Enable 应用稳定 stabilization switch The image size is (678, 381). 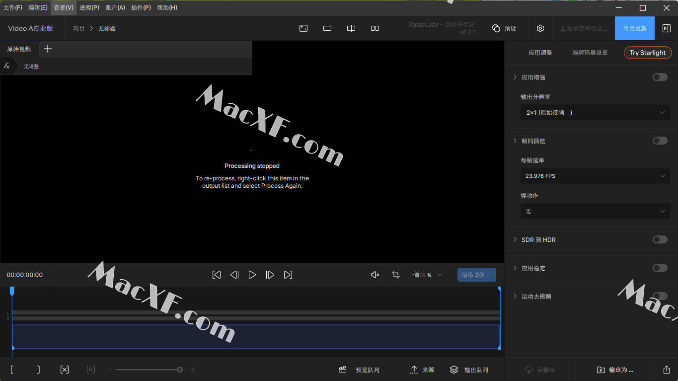[x=660, y=268]
